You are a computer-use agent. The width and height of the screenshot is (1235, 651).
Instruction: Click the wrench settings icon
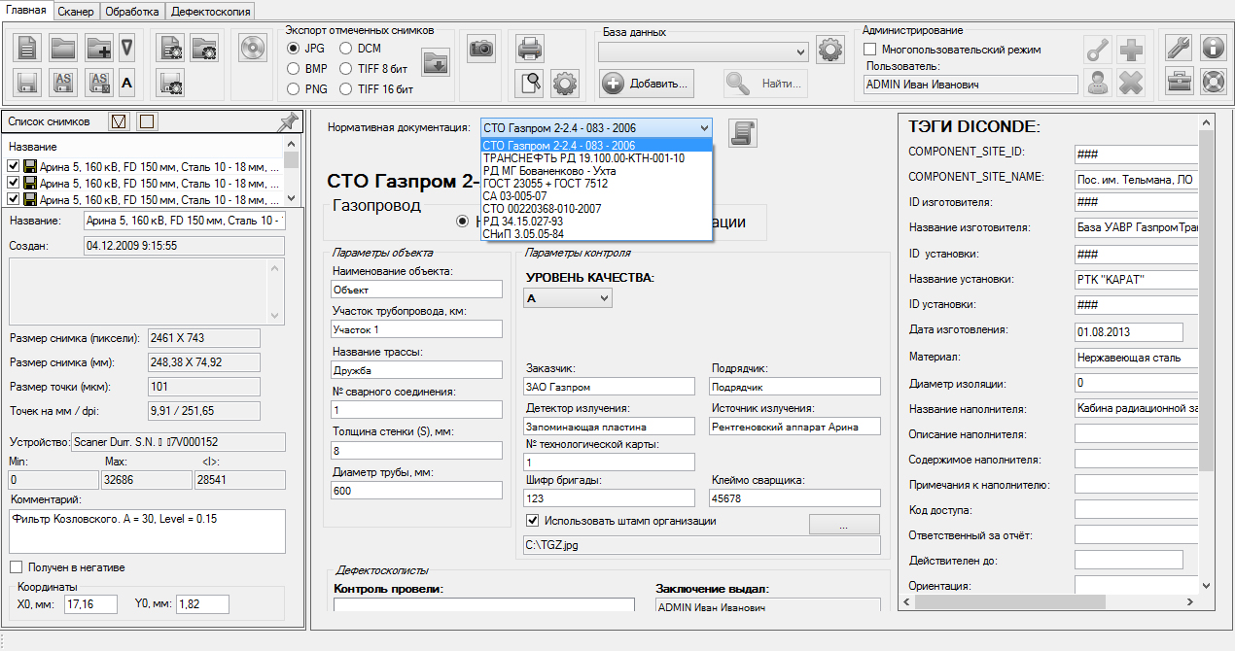pos(1179,48)
